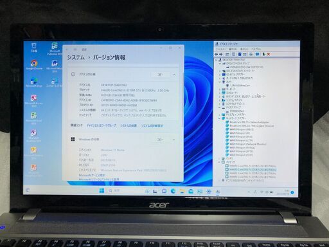329x247 pixels.
Task: Click the red X uninstall icon in Device Manager
Action: [x=269, y=54]
